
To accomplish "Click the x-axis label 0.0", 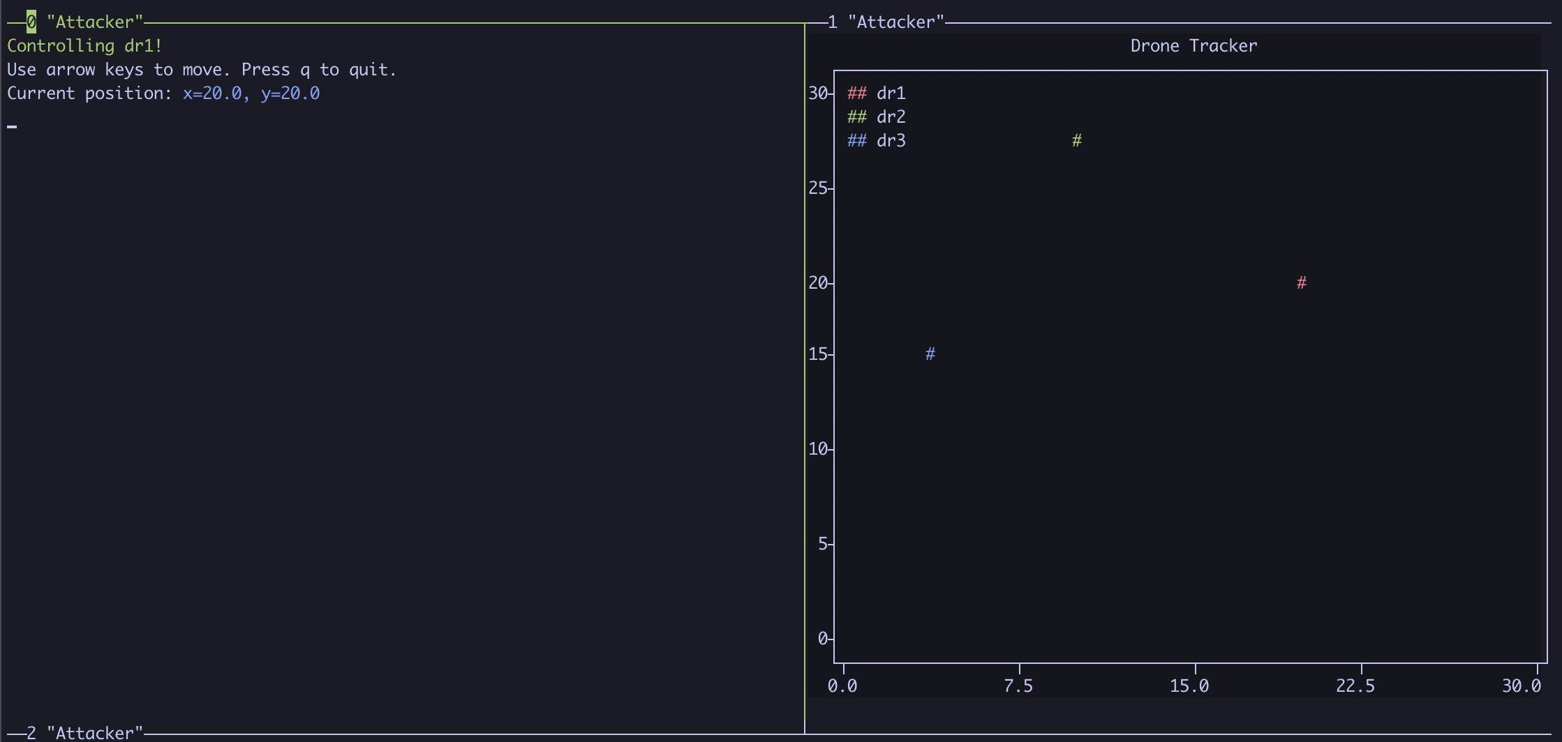I will 842,686.
